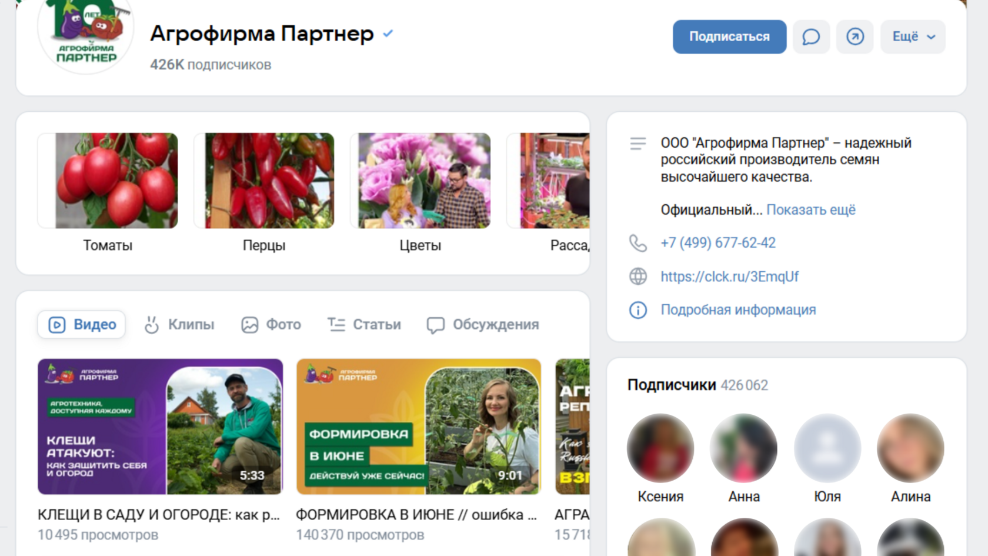Click the phone handset icon
This screenshot has width=988, height=556.
pyautogui.click(x=638, y=243)
